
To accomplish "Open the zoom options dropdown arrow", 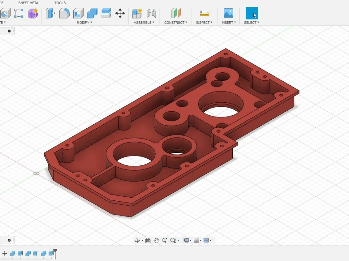I will coord(178,240).
